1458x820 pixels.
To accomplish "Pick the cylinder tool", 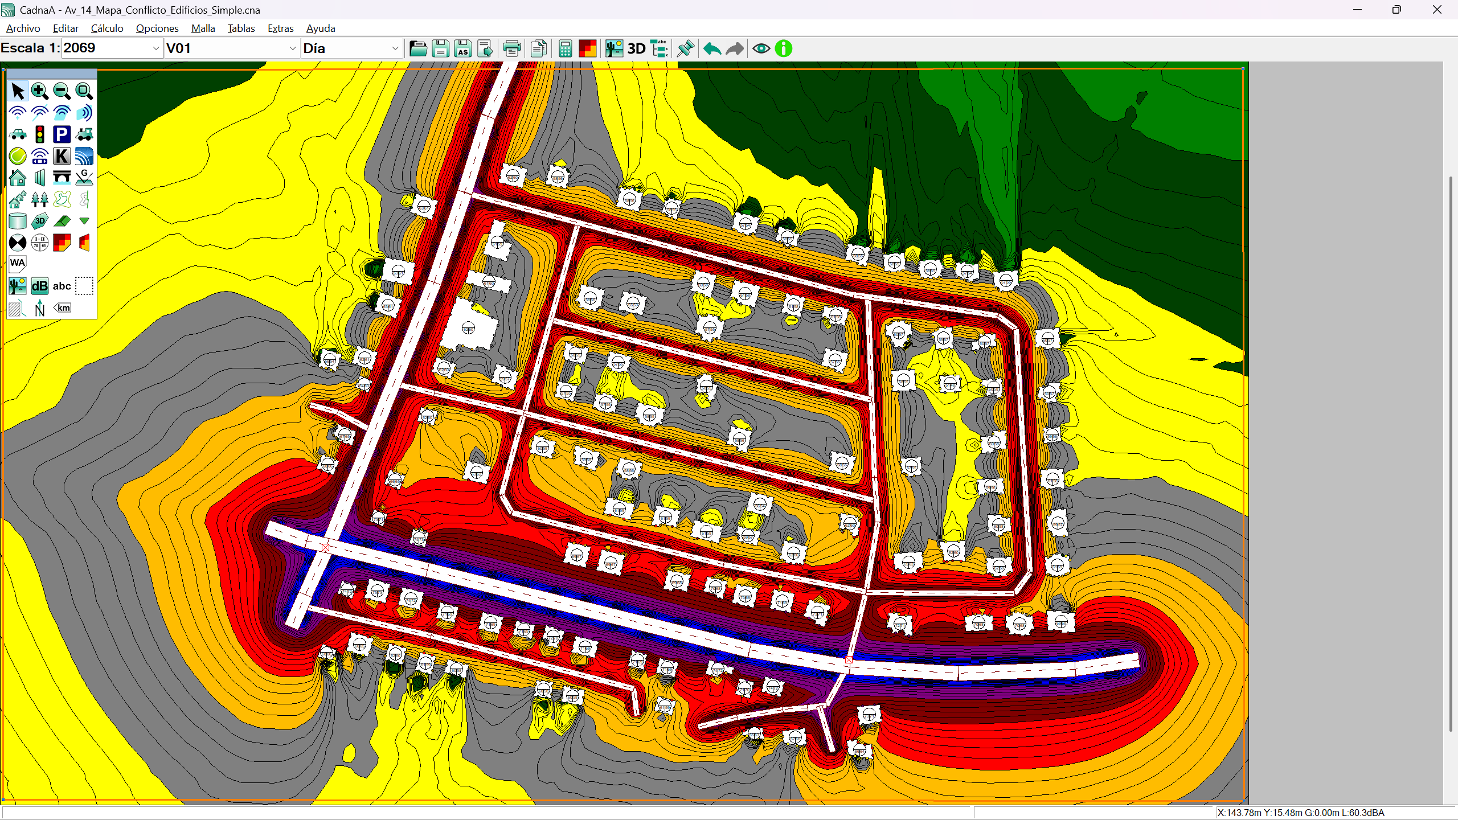I will point(18,221).
